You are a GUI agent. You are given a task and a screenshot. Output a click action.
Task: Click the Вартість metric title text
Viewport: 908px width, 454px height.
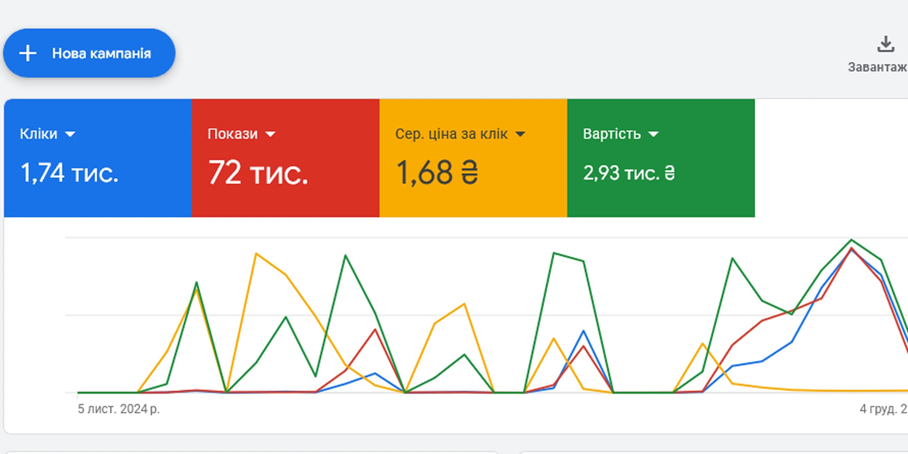coord(612,134)
